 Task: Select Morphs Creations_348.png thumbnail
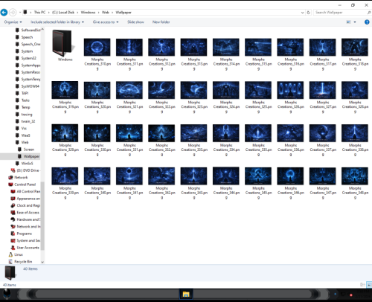point(355,176)
